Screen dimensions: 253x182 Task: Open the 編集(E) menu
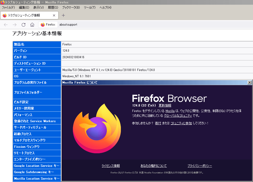pos(24,8)
